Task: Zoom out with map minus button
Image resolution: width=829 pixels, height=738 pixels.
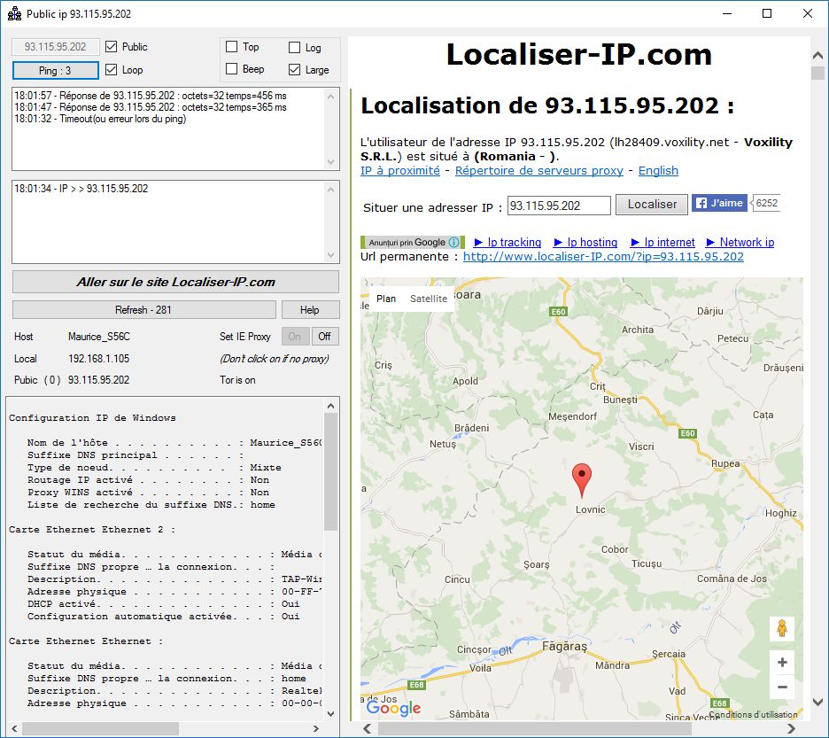Action: pos(782,688)
